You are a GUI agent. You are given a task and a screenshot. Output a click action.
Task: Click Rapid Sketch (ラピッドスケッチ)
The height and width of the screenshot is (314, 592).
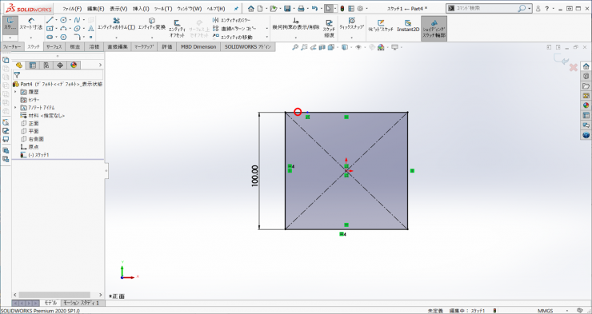pos(381,26)
